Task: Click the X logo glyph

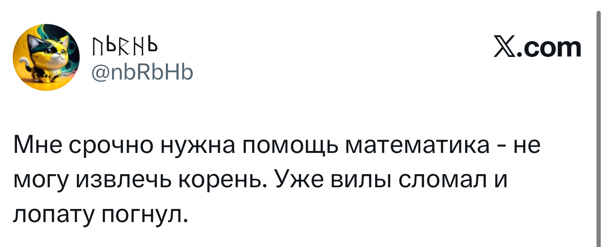Action: click(x=504, y=48)
